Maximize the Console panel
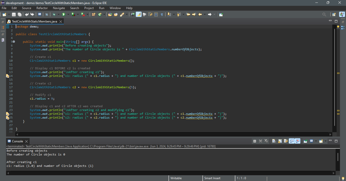This screenshot has width=346, height=181. click(x=336, y=141)
